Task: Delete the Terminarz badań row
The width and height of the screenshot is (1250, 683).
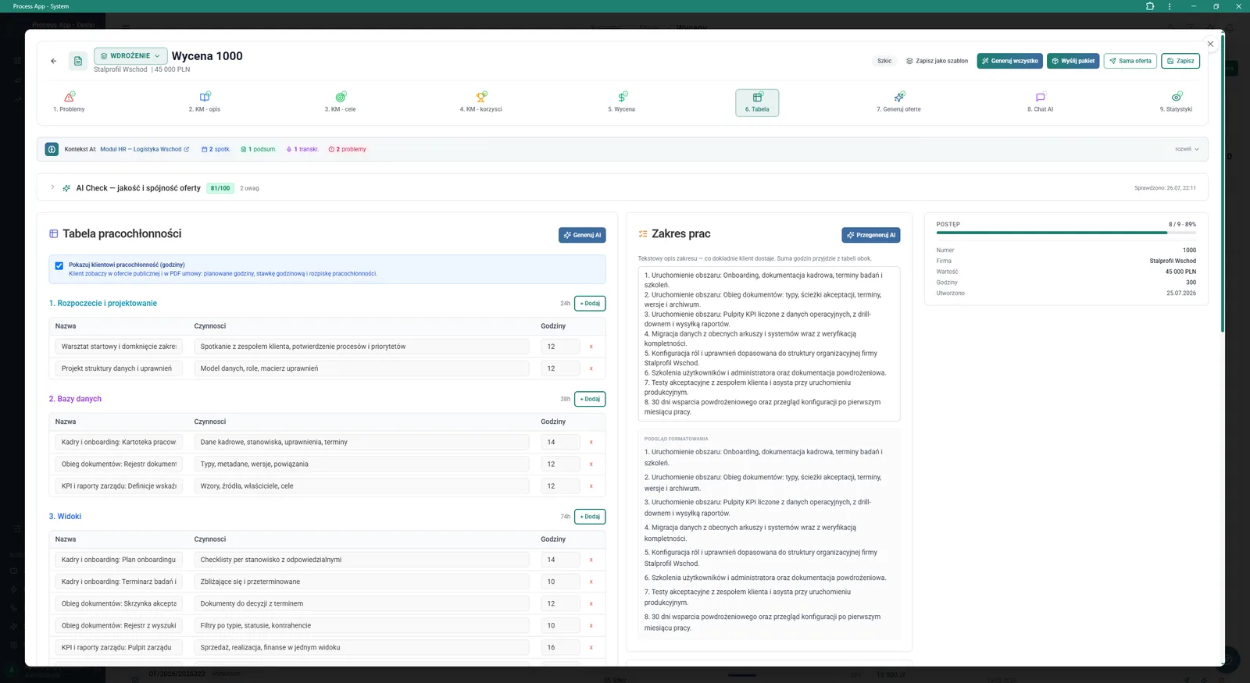Action: point(591,582)
